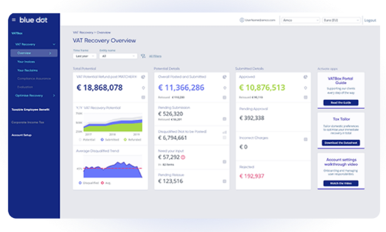Click bar chart icon in Disqualified row
This screenshot has height=232, width=386.
point(225,132)
